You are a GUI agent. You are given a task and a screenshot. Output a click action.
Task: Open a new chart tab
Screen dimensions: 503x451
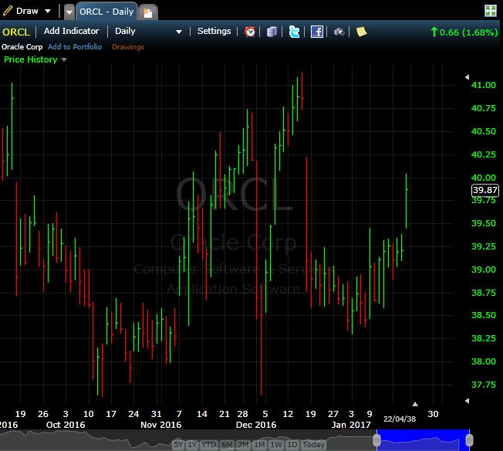pyautogui.click(x=148, y=13)
